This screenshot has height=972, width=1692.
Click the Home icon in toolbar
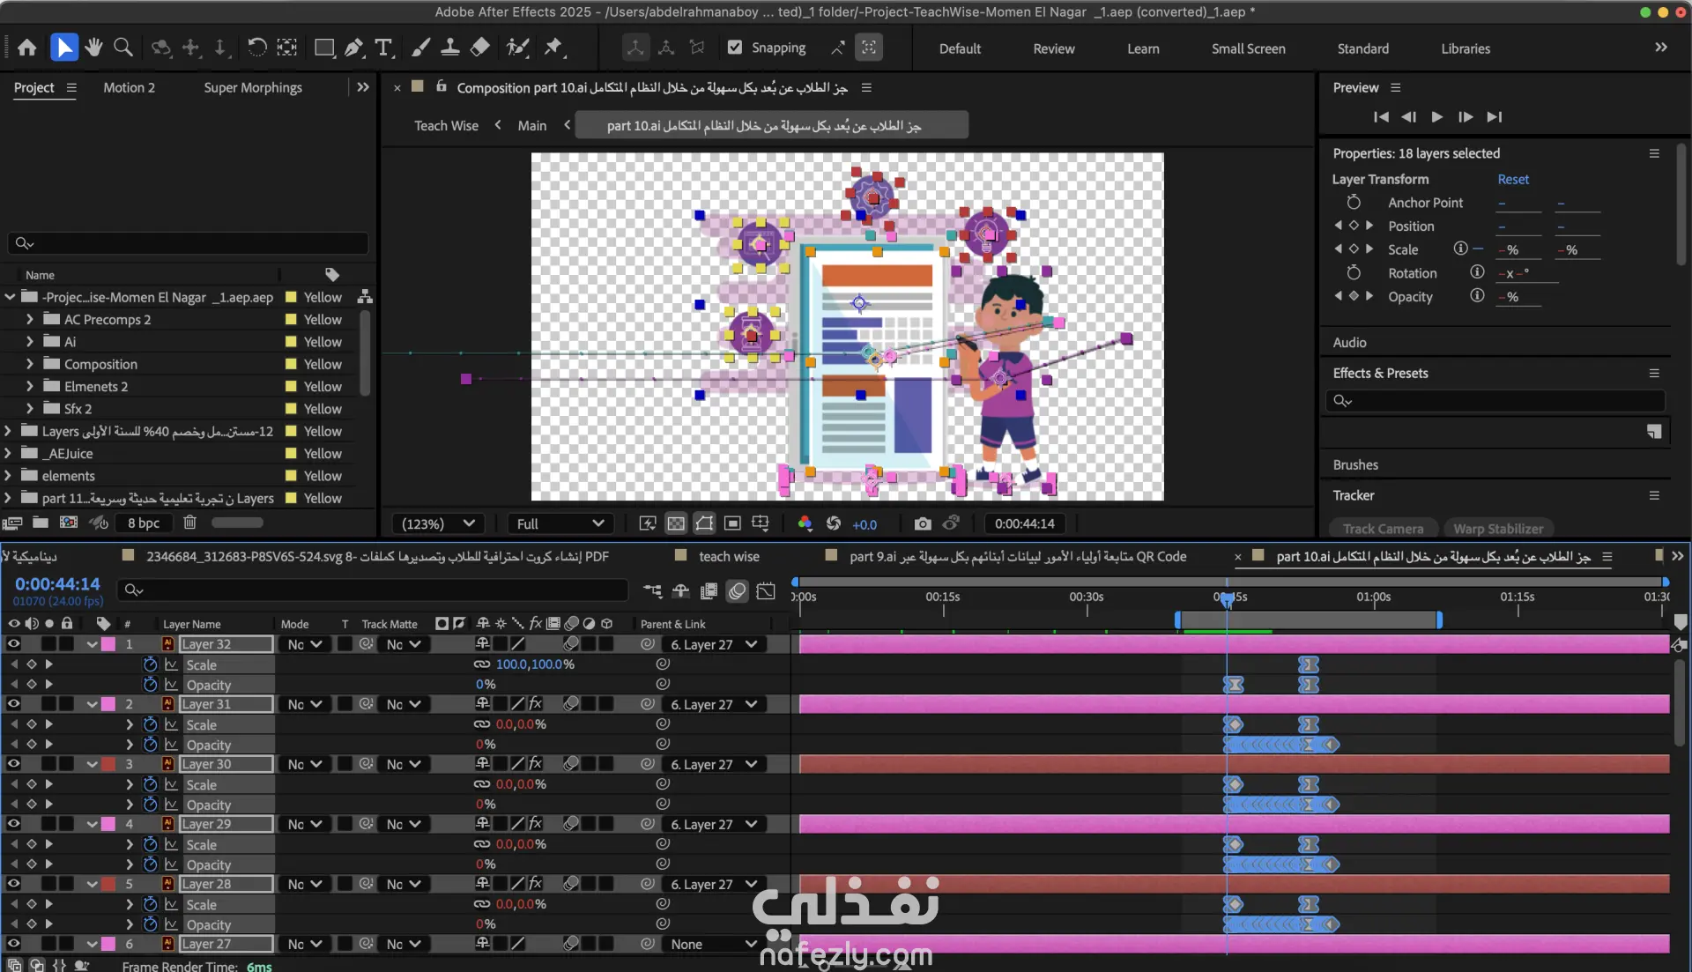(27, 48)
